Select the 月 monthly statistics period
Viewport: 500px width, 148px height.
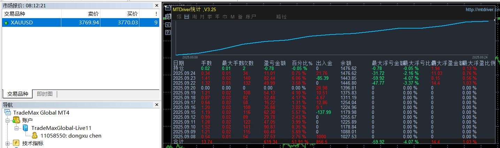coord(202,17)
